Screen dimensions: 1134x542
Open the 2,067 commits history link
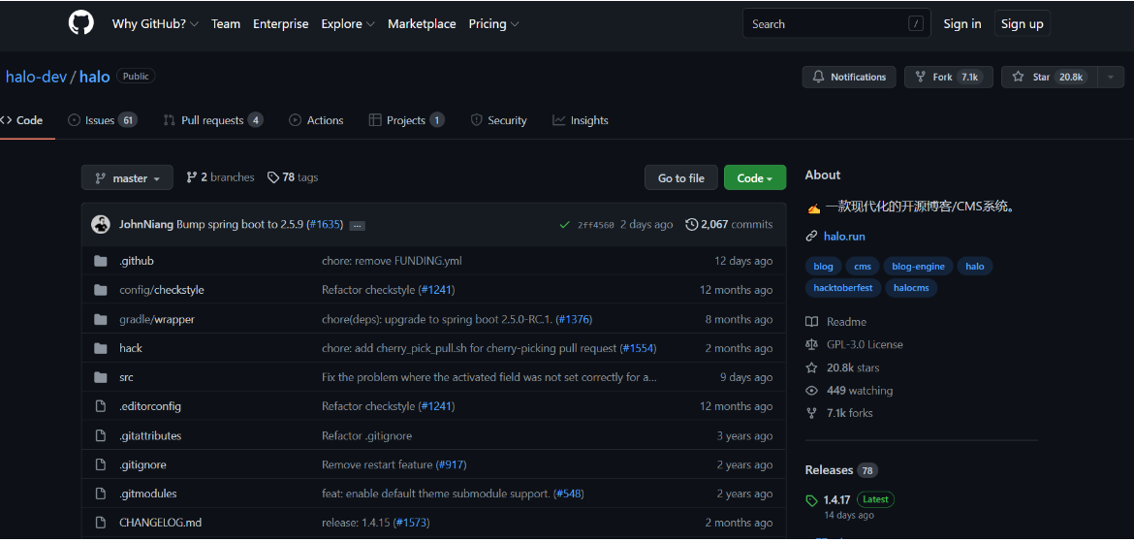pyautogui.click(x=729, y=225)
